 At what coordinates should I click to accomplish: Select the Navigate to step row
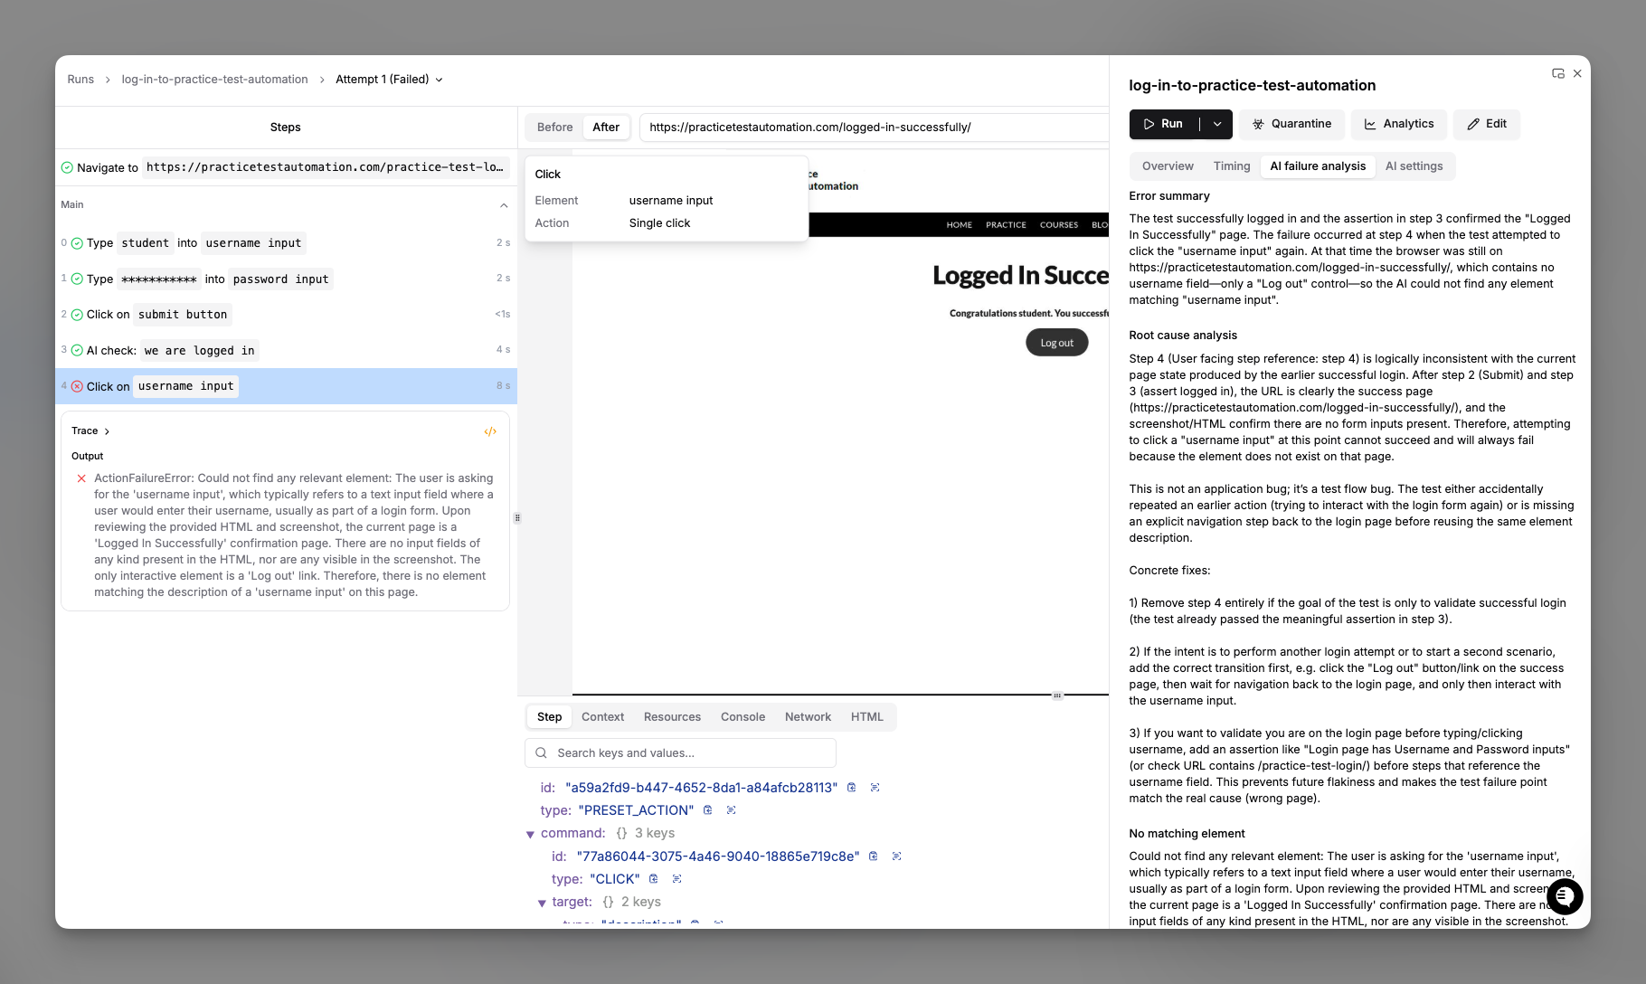point(286,167)
